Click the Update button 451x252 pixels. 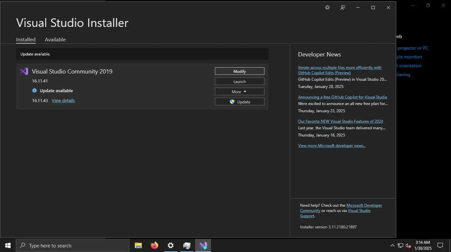[240, 102]
